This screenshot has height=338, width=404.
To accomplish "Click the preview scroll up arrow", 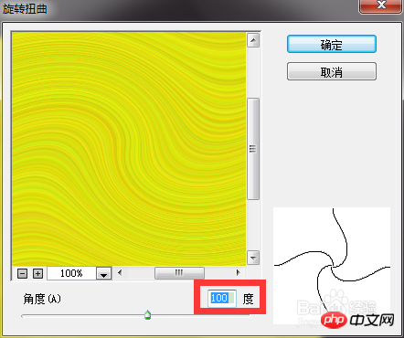I will tap(253, 40).
